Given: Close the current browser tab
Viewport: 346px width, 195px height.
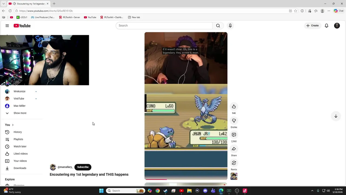Looking at the screenshot, I should [47, 4].
